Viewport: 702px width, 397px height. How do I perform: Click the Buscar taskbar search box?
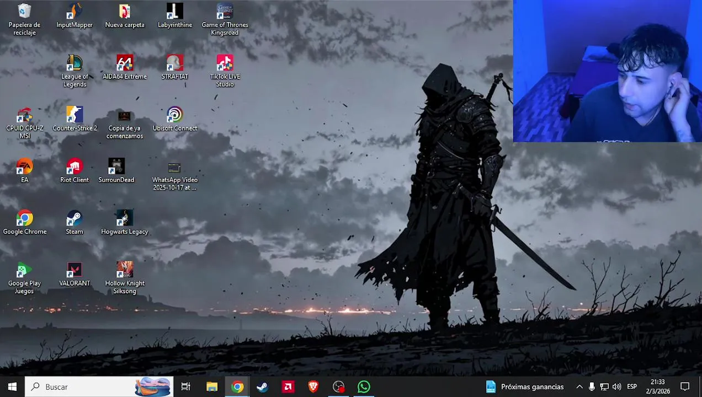tap(99, 387)
